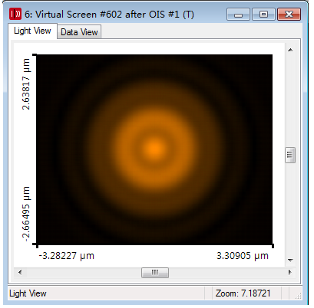Click the vertical scrollbar down arrow

(290, 260)
